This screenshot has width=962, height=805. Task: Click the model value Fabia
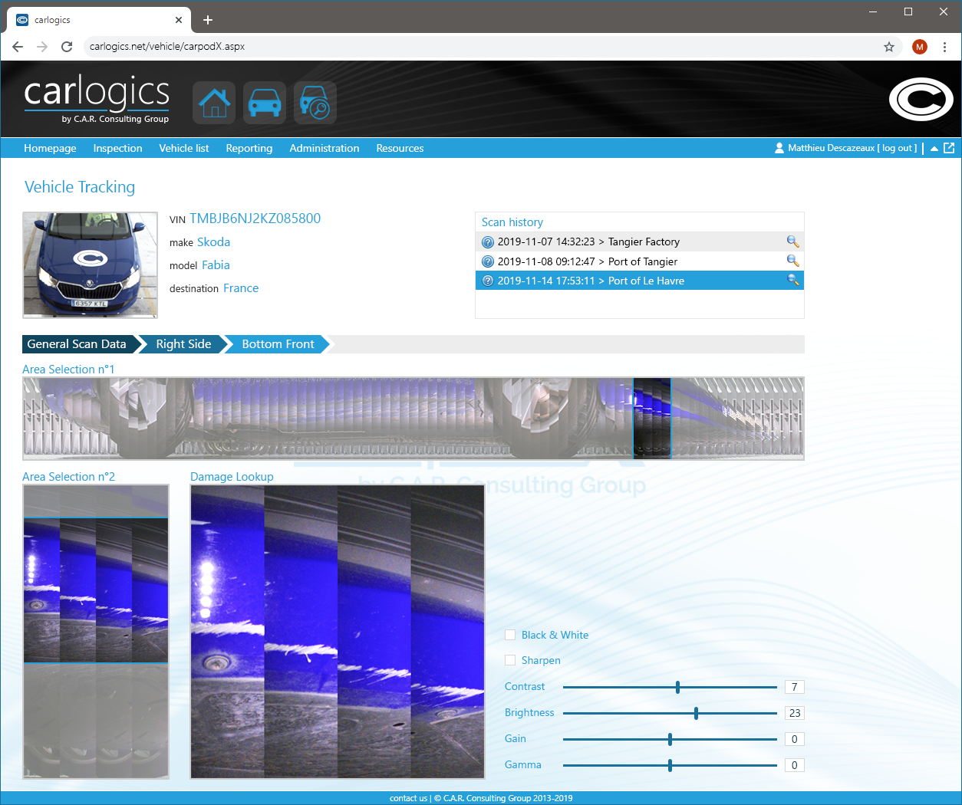pyautogui.click(x=216, y=265)
